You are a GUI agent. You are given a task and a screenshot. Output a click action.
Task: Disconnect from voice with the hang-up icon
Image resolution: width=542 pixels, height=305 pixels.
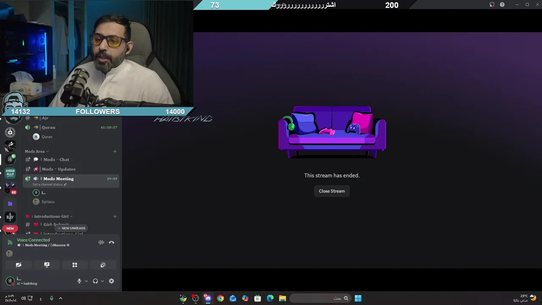[x=111, y=243]
